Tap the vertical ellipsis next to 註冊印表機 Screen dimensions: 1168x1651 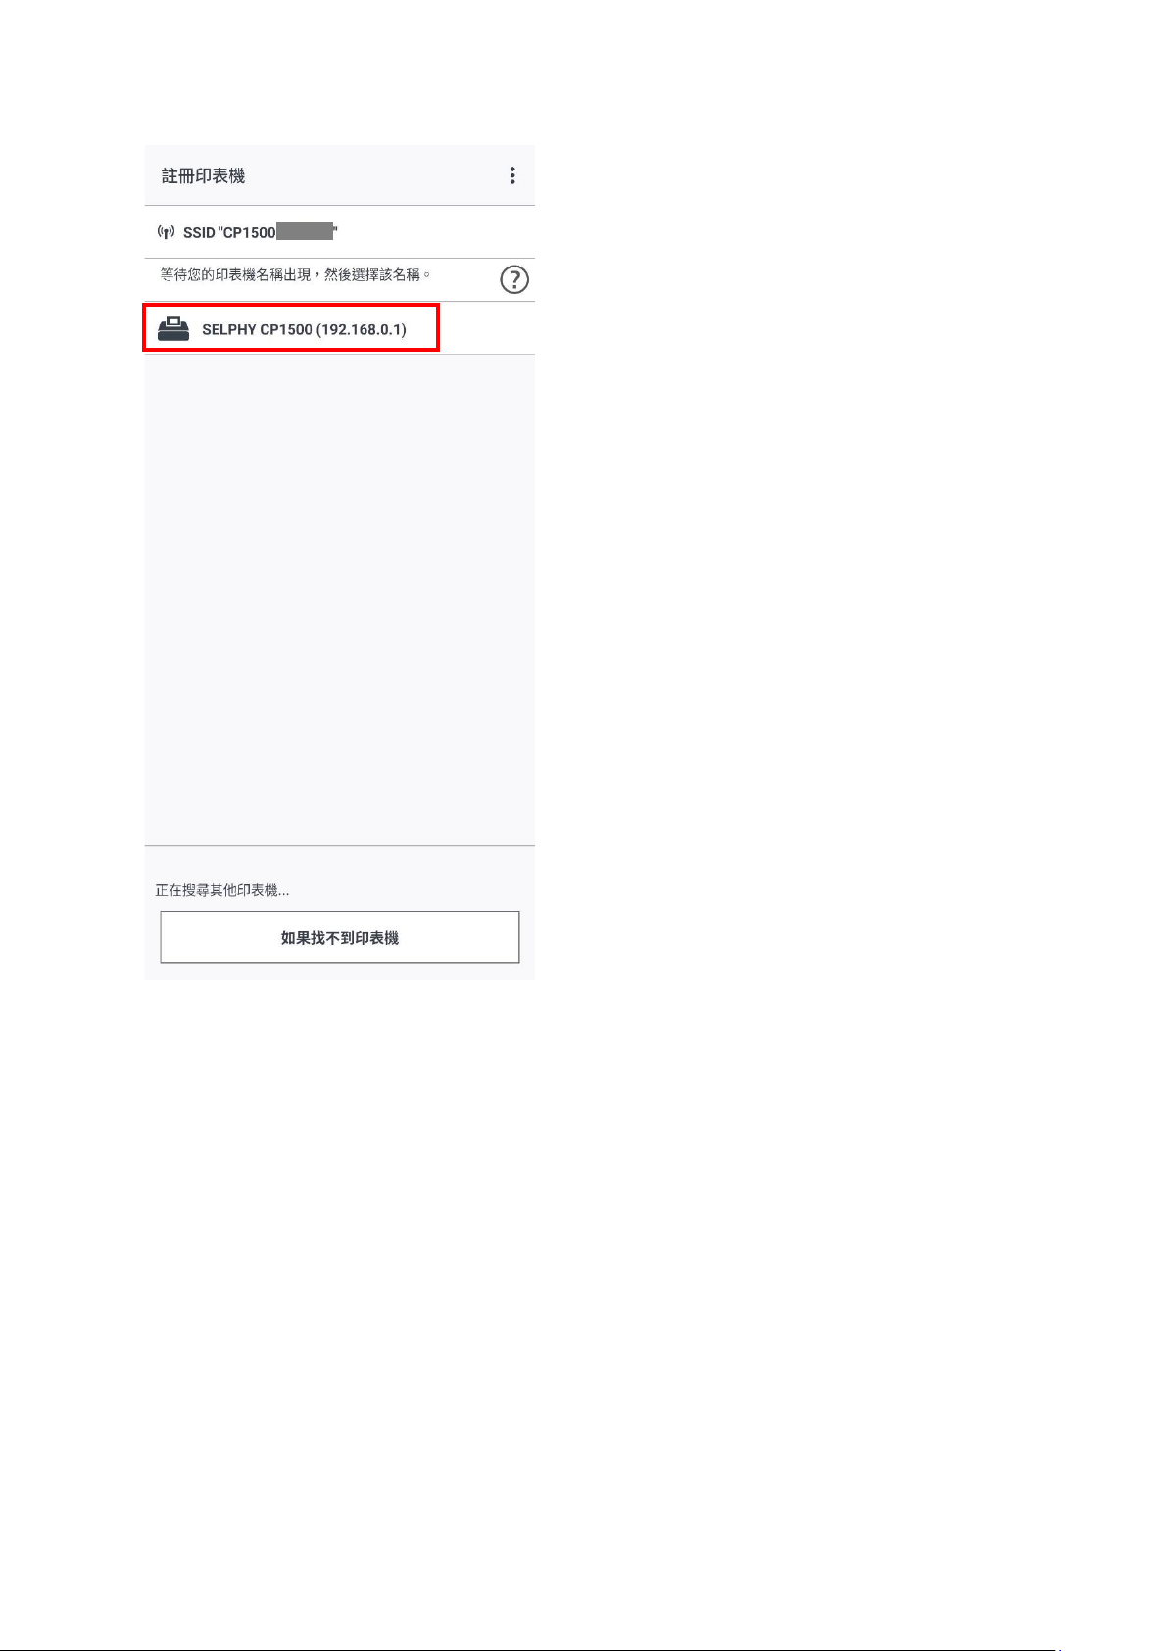click(x=512, y=175)
